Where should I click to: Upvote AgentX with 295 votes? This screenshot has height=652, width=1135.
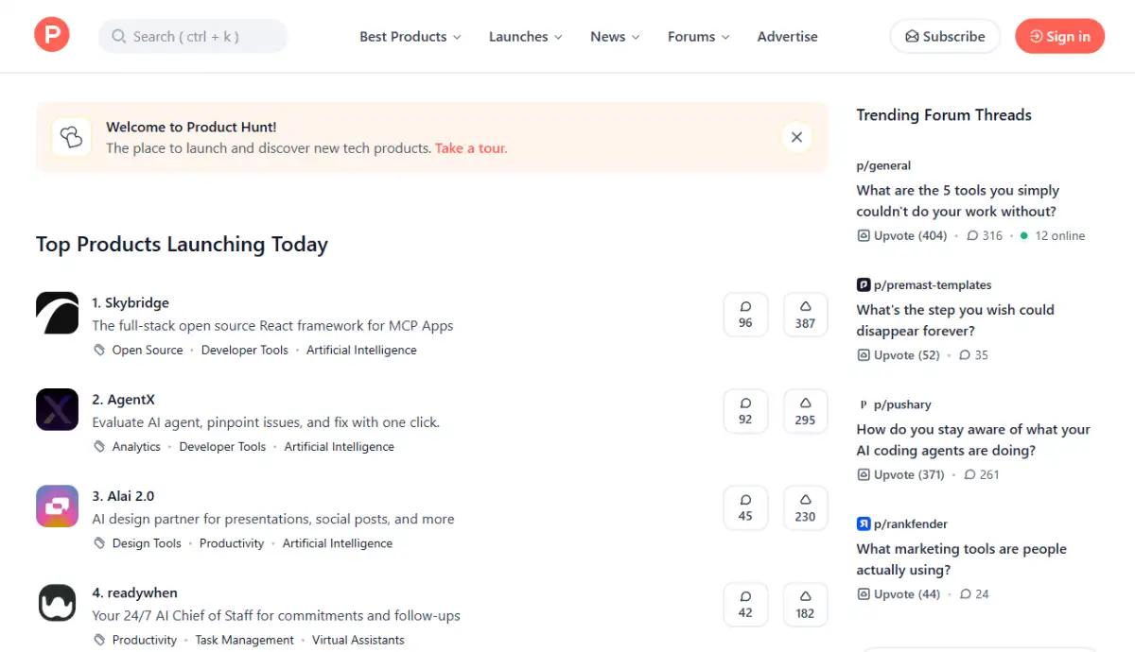click(x=805, y=411)
